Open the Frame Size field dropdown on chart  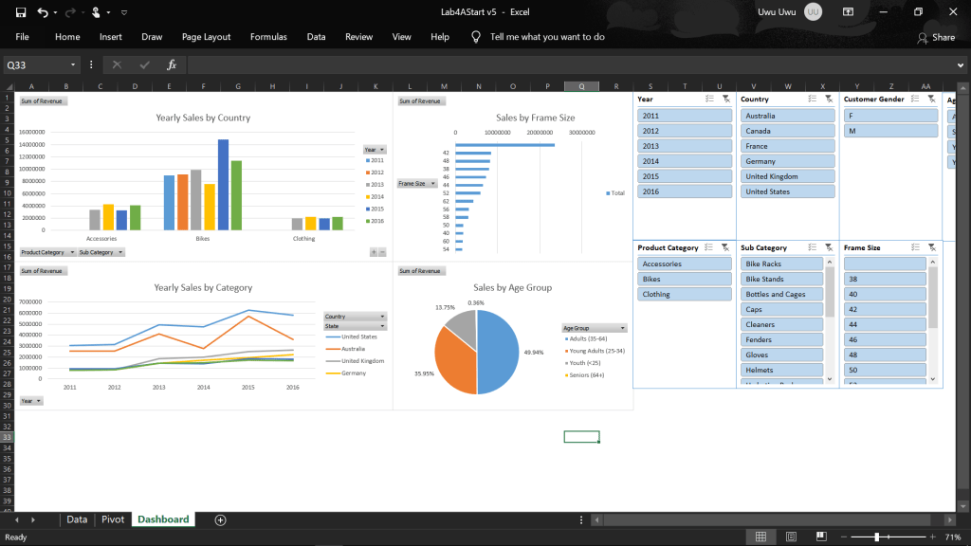coord(432,183)
